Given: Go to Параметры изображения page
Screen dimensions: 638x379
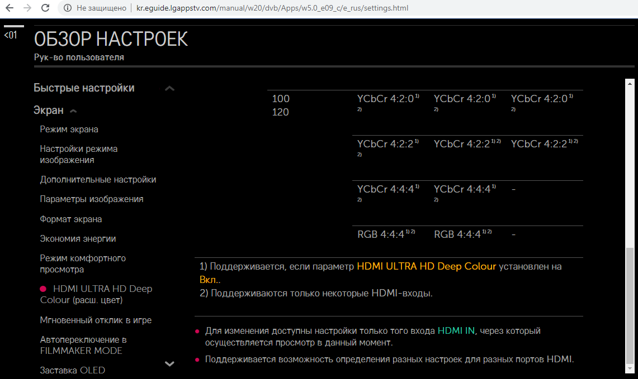Looking at the screenshot, I should (92, 199).
